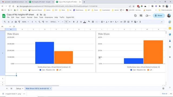Open vertical align dropdown

pyautogui.click(x=107, y=22)
